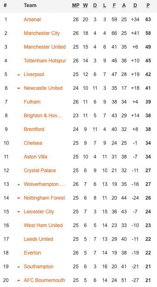
Task: Open the Manchester City team page
Action: (x=42, y=33)
